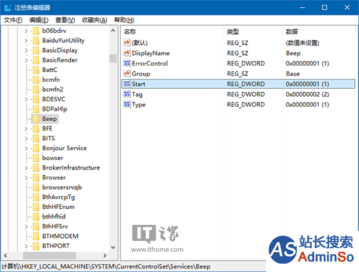This screenshot has width=359, height=272.
Task: Open the 查看(V) menu
Action: (x=65, y=20)
